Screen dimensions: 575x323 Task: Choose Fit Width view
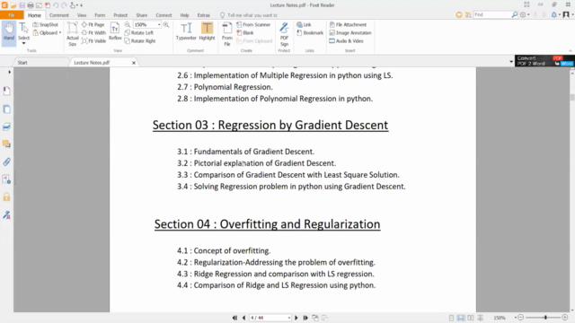coord(93,32)
